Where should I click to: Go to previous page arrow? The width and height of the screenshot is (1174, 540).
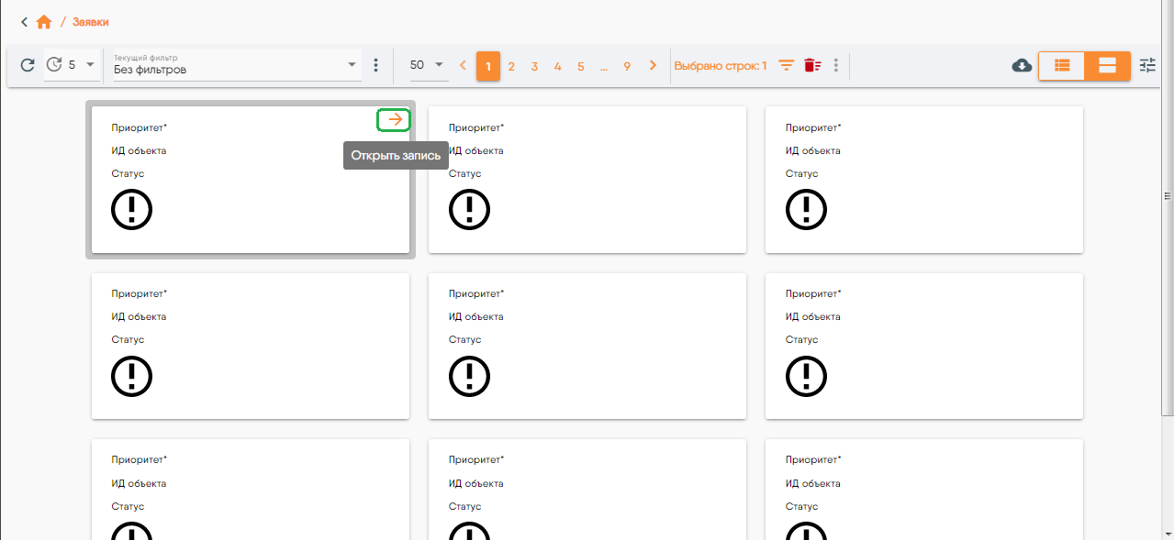click(463, 65)
